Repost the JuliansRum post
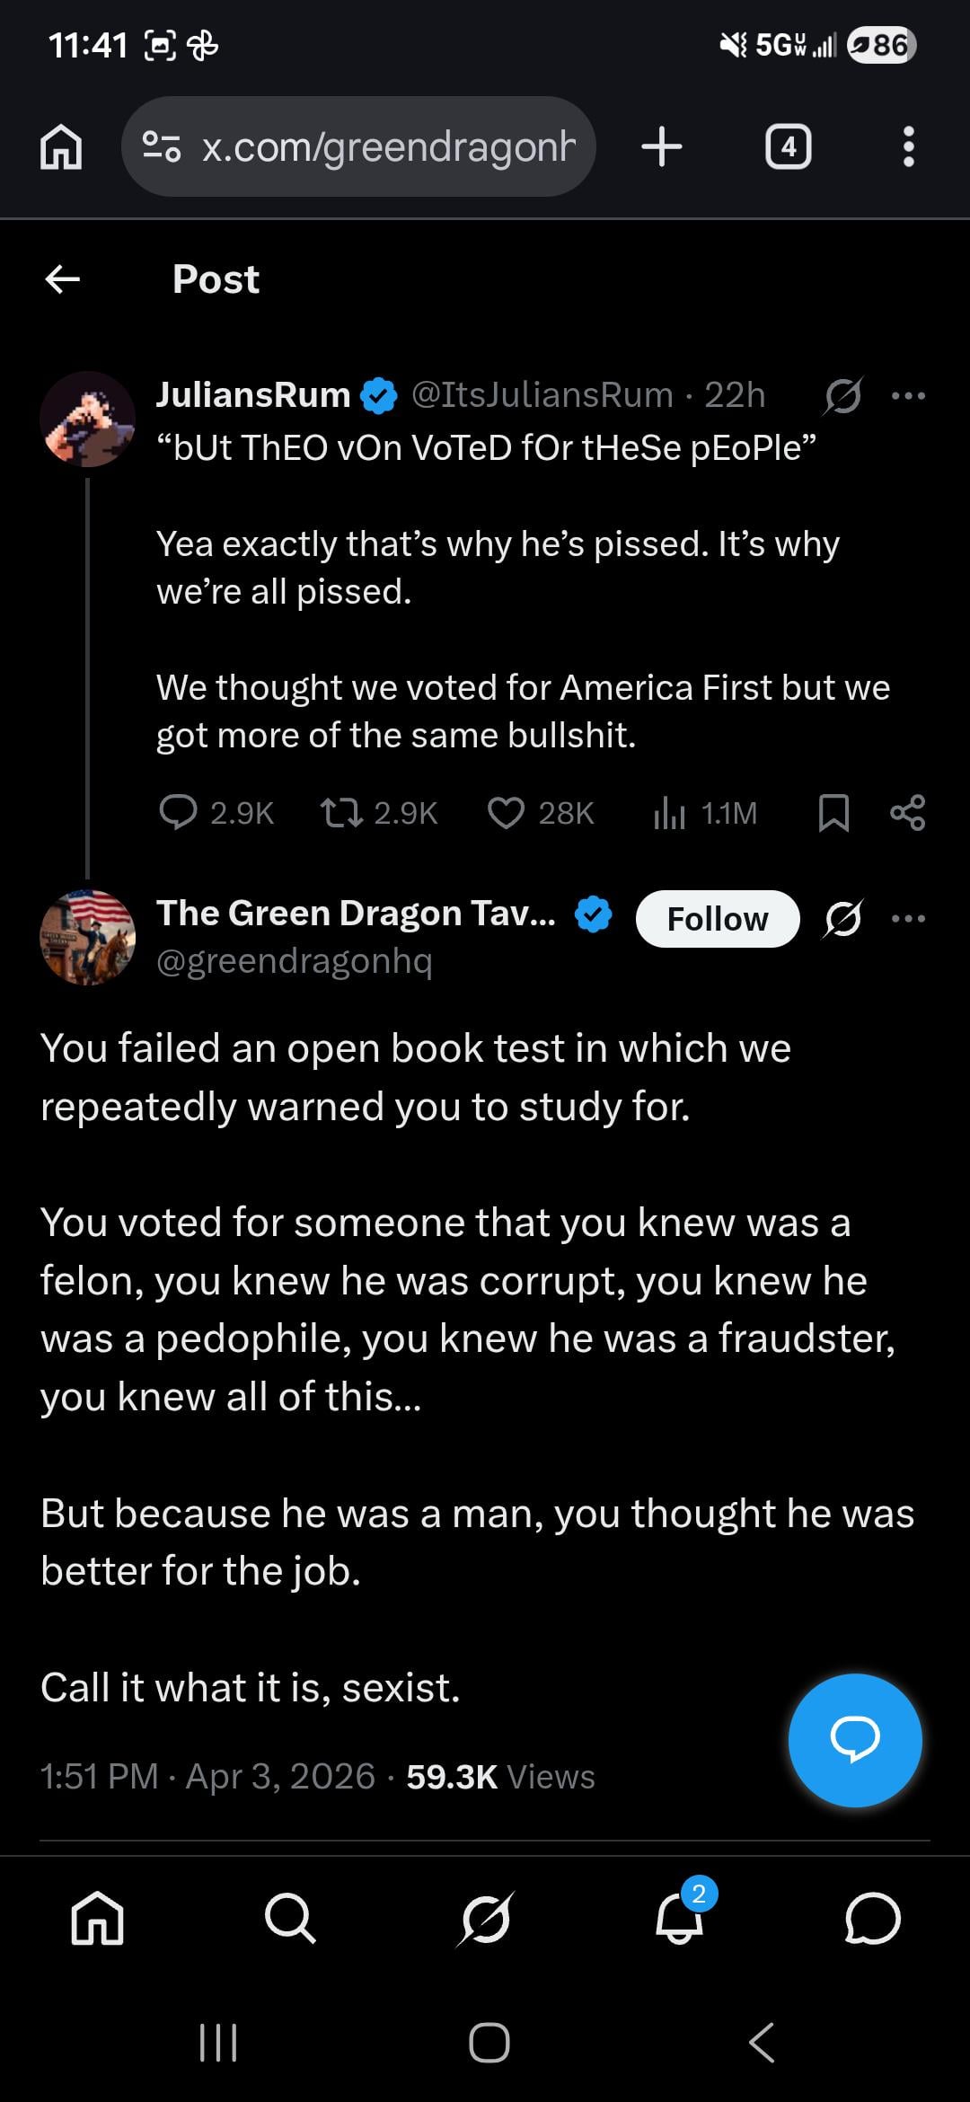The width and height of the screenshot is (970, 2102). (x=342, y=812)
